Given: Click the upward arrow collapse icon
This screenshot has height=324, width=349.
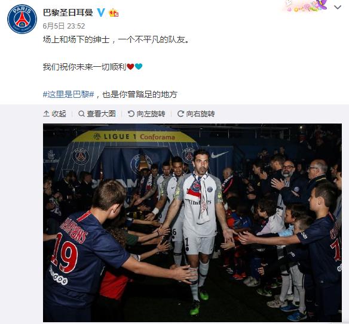Looking at the screenshot, I should (x=46, y=114).
